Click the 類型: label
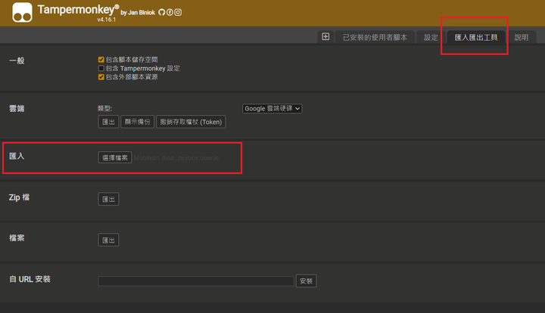Image resolution: width=545 pixels, height=313 pixels. click(x=105, y=109)
